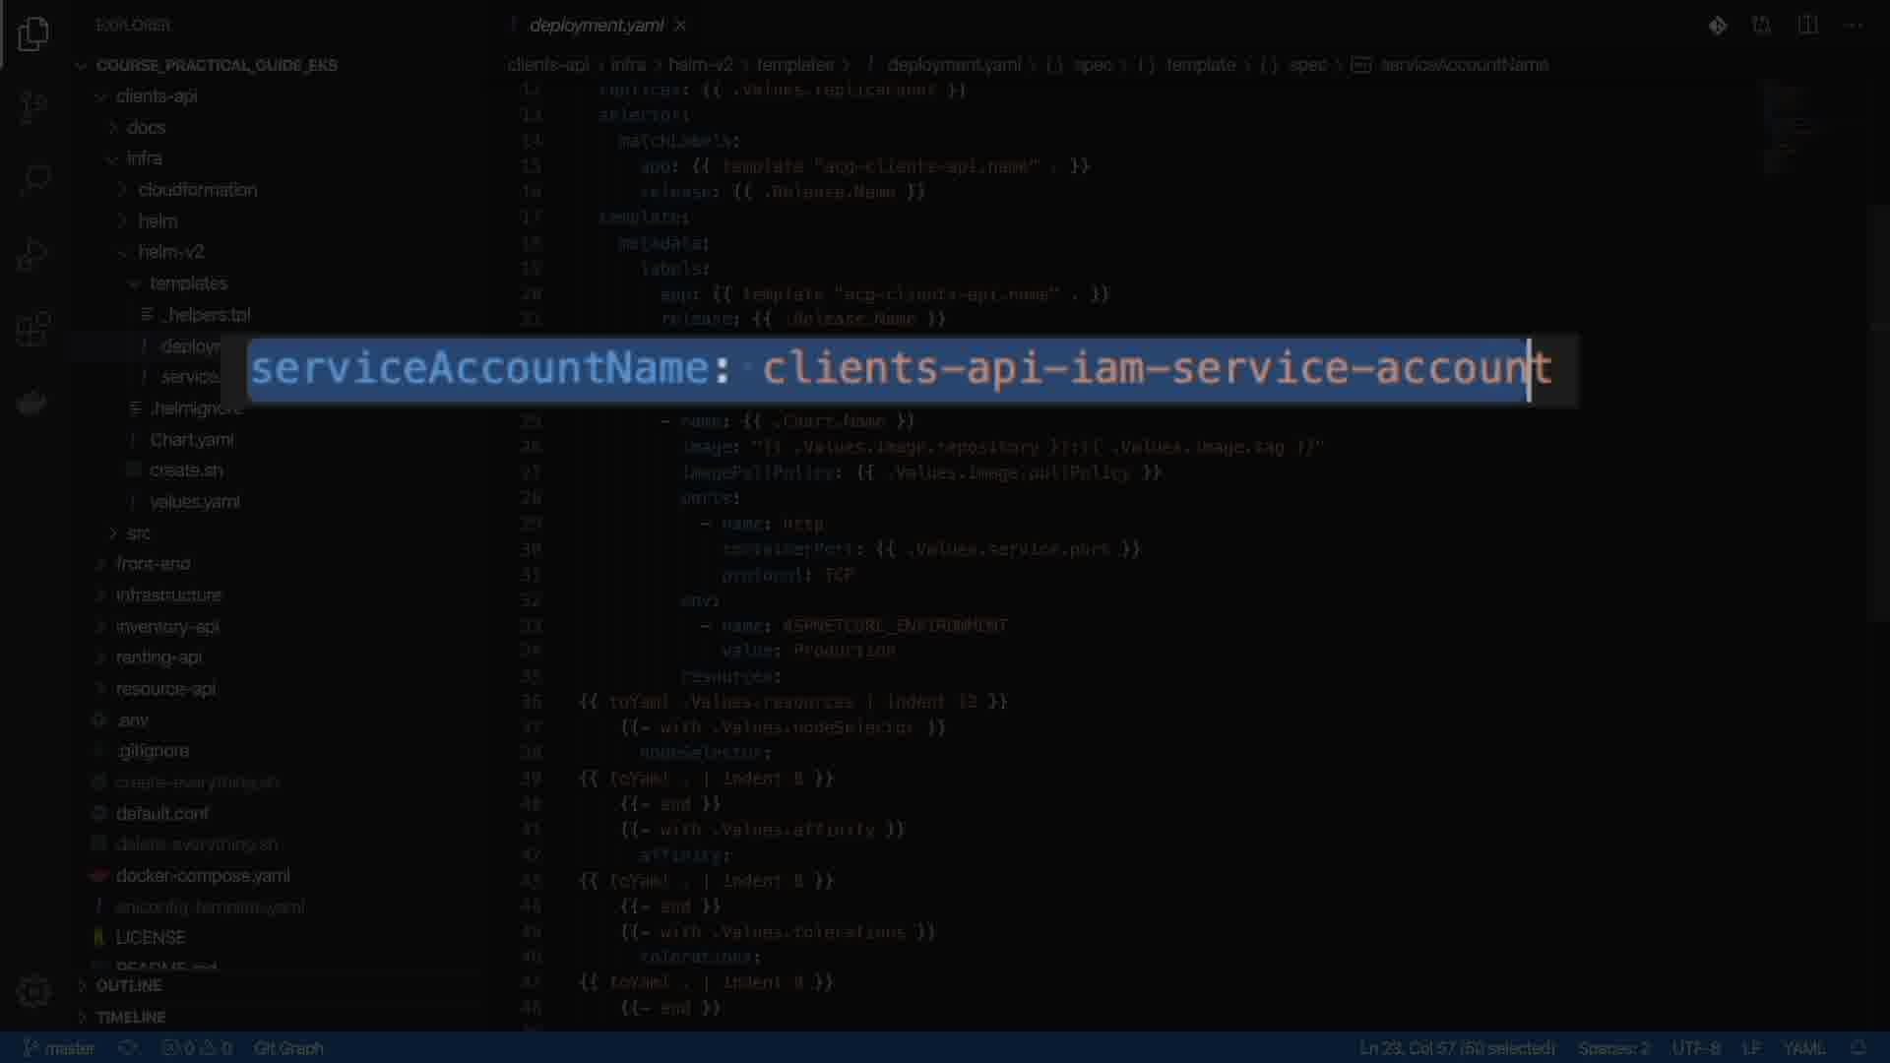Expand the TIMELINE section
Screen dimensions: 1890x1063
click(x=130, y=1017)
